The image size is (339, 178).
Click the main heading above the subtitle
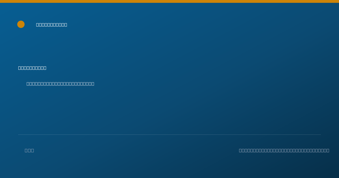point(32,68)
